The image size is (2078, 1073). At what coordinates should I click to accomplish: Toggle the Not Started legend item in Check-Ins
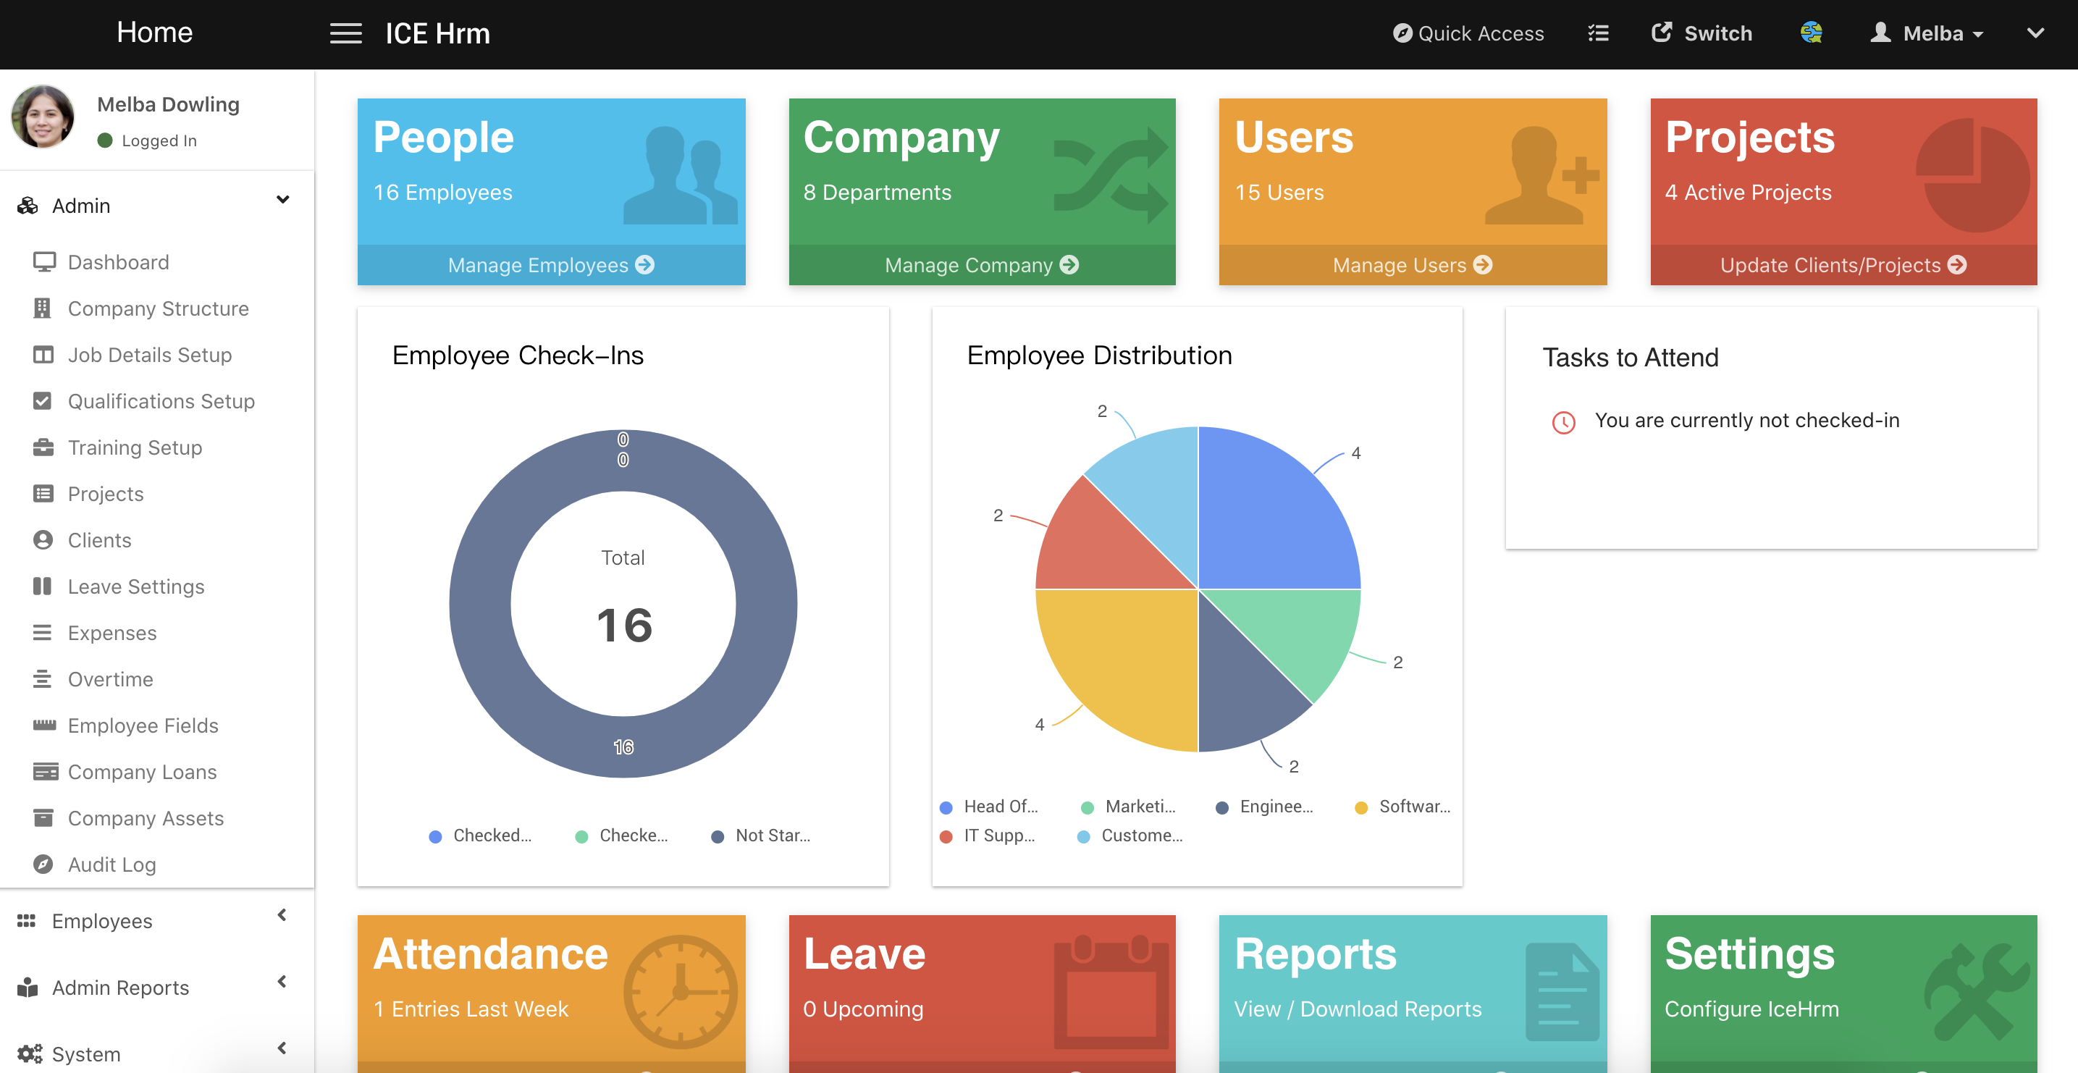tap(761, 836)
